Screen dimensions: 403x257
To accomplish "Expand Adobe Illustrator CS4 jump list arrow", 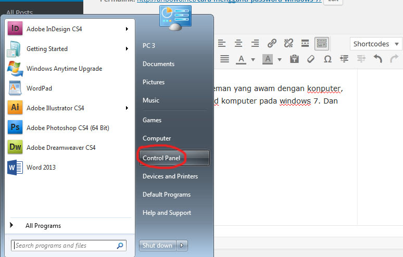I will [x=127, y=108].
